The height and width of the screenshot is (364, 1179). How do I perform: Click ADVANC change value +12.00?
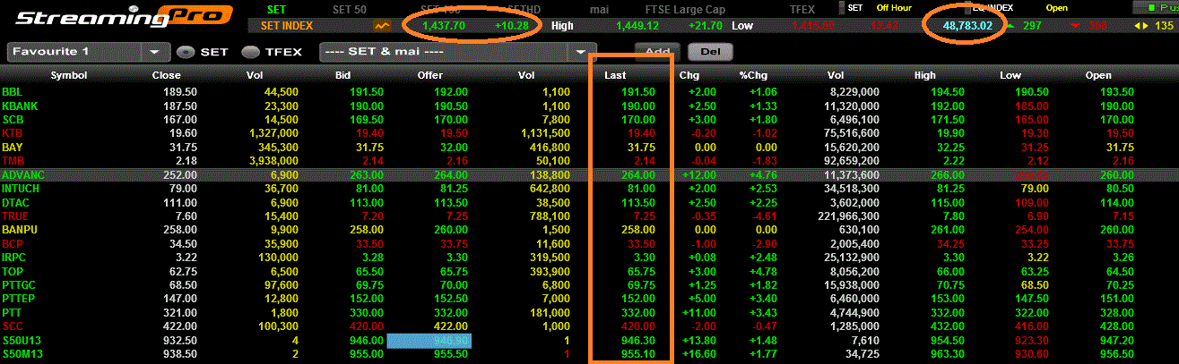(697, 174)
